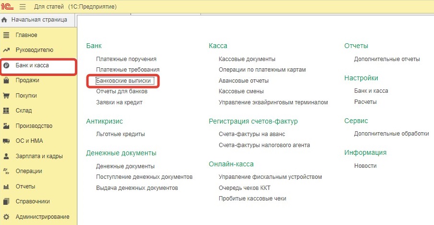Click the Сервис group heading

coord(356,121)
